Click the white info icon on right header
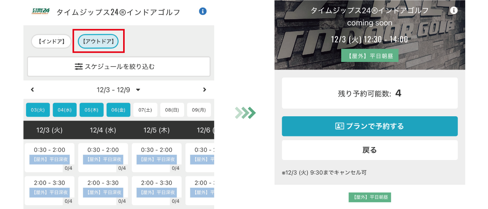Image resolution: width=488 pixels, height=209 pixels. (x=454, y=11)
